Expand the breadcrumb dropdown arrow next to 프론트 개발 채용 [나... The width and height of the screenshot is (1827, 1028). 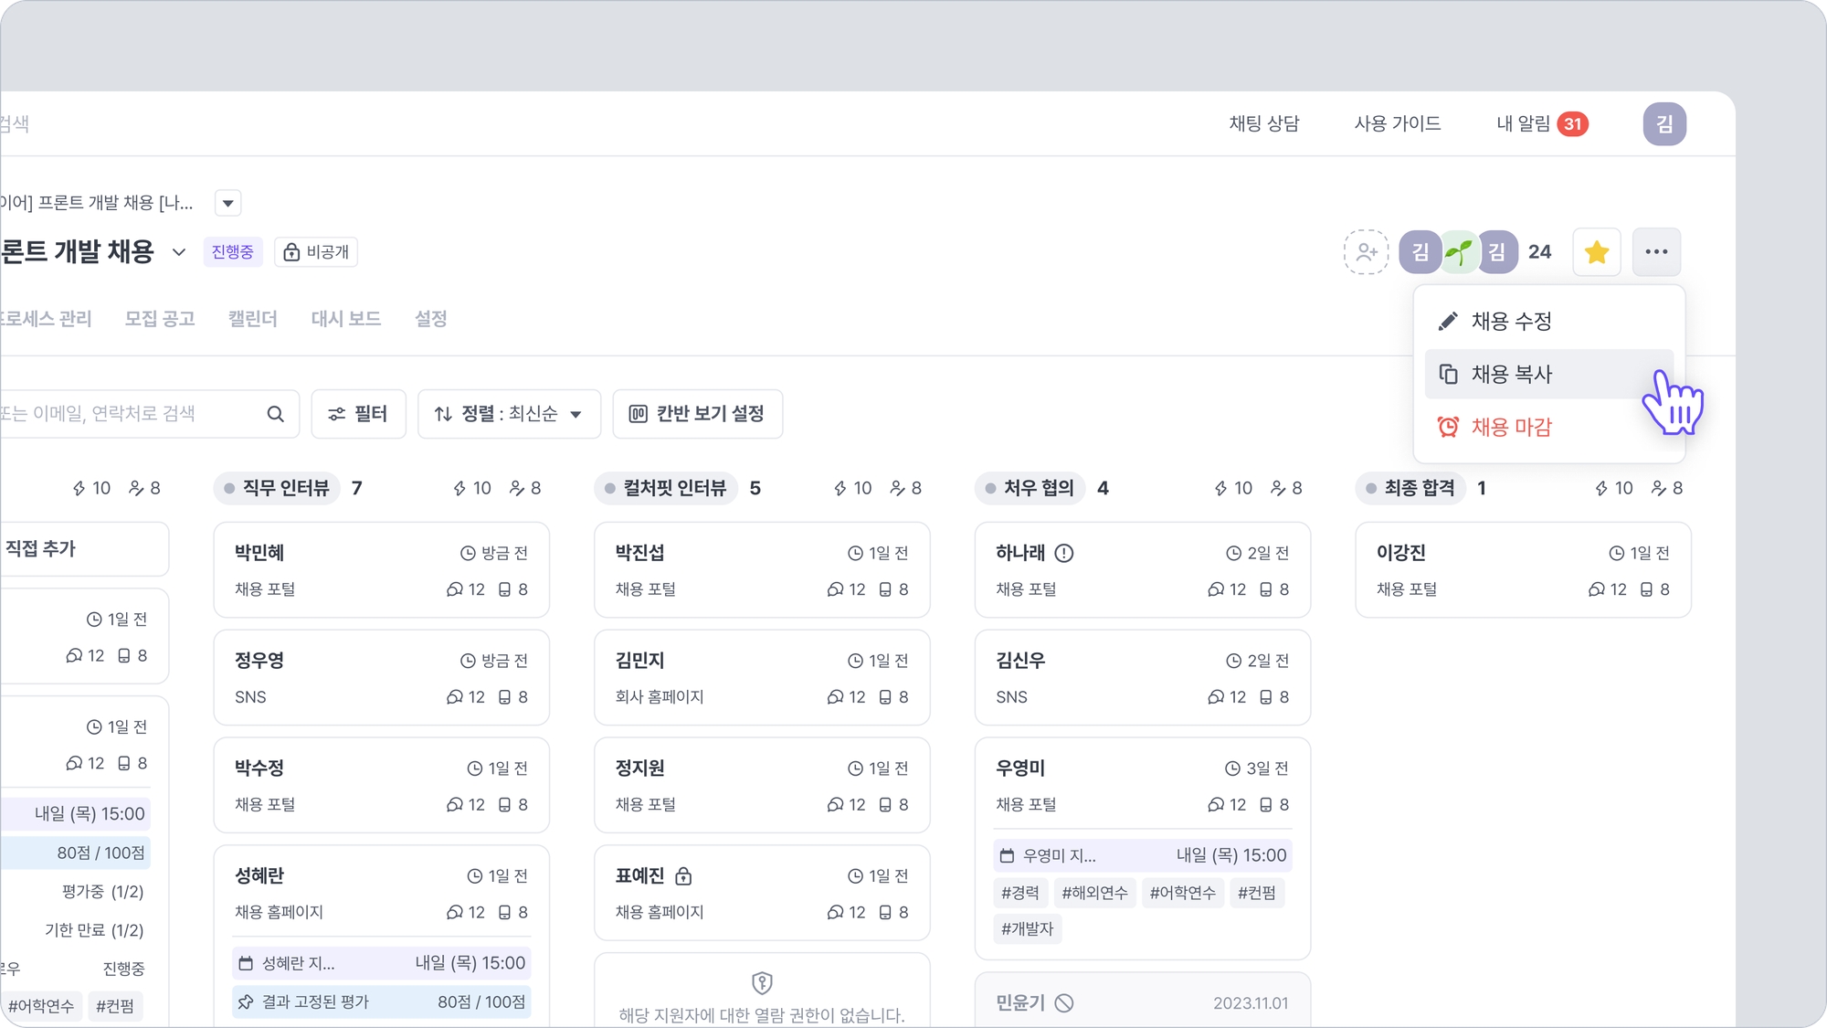click(x=228, y=203)
